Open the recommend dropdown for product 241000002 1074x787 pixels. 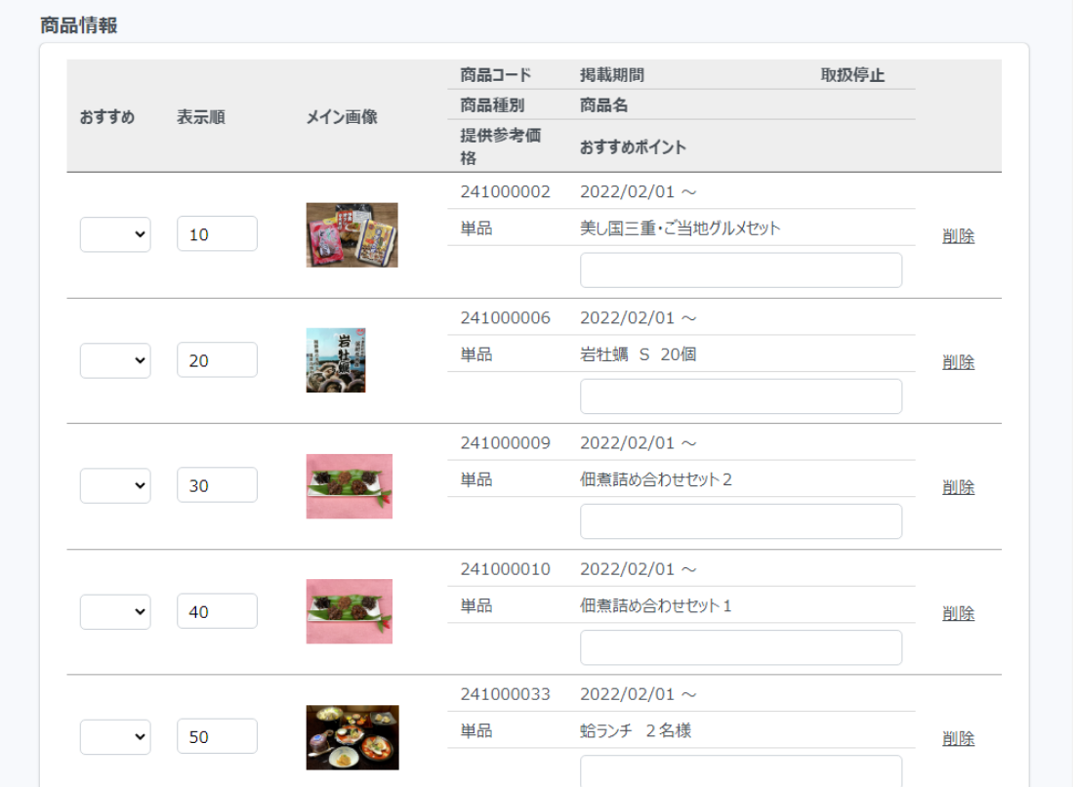pos(115,234)
